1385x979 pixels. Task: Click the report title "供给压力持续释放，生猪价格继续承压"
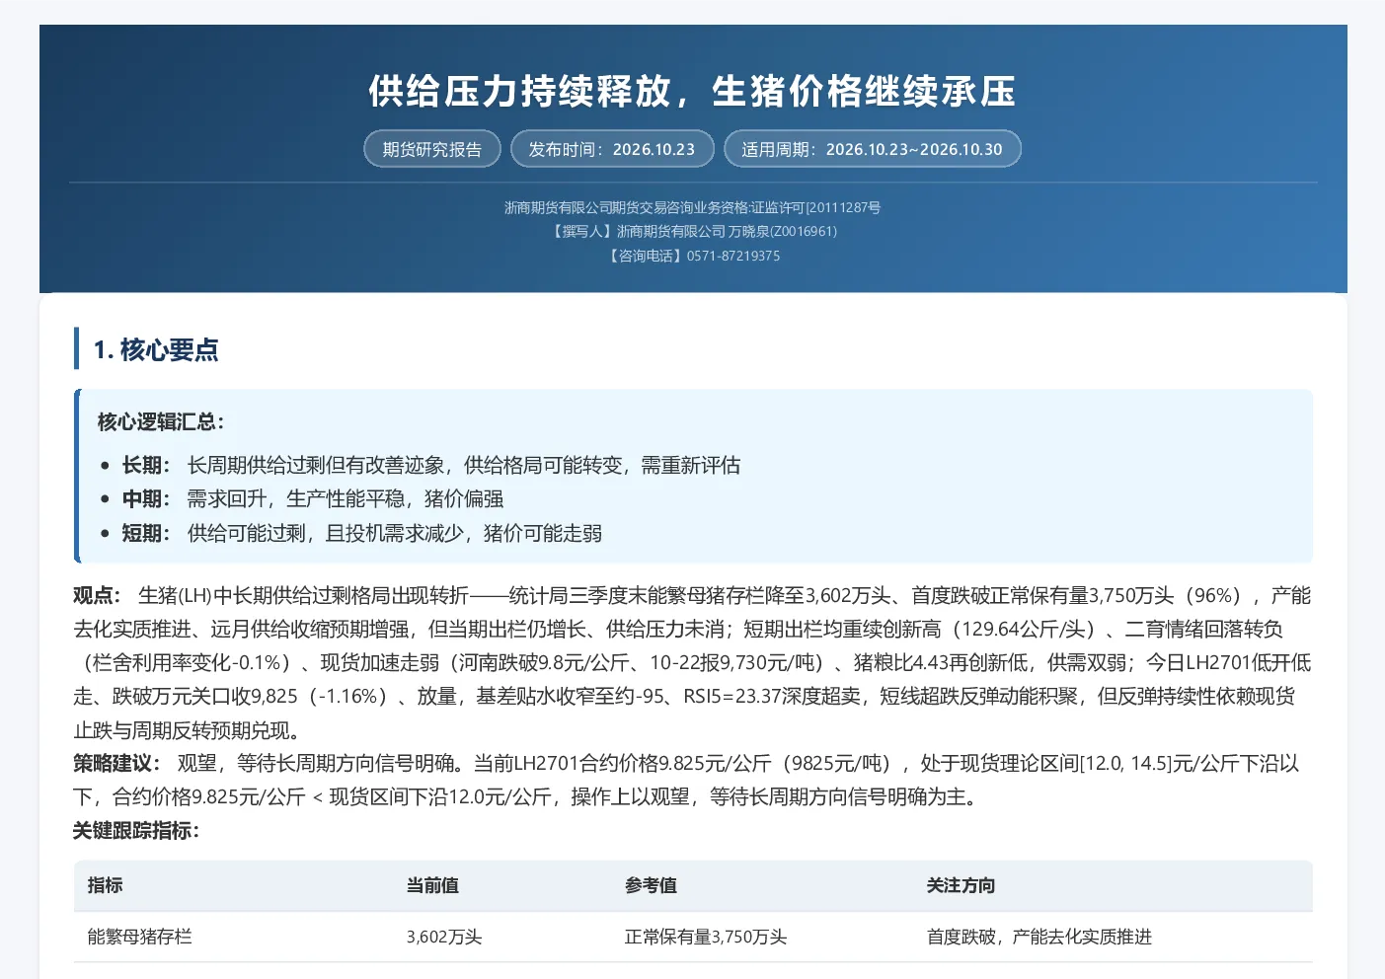692,91
